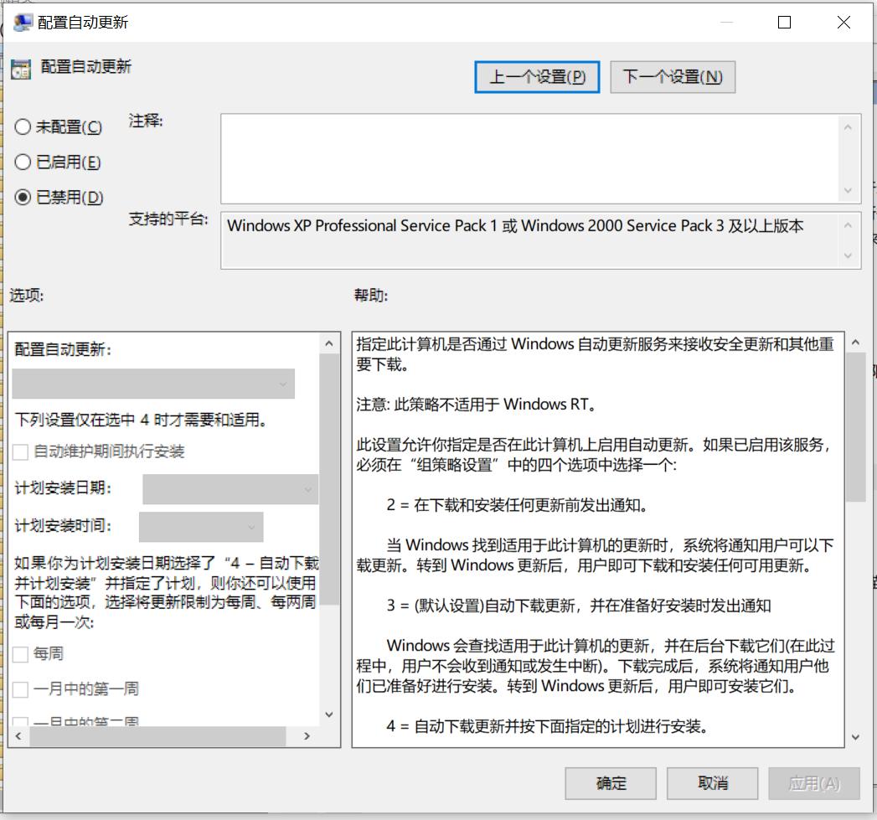The image size is (877, 820).
Task: Click the 下一个设置 button
Action: 673,76
